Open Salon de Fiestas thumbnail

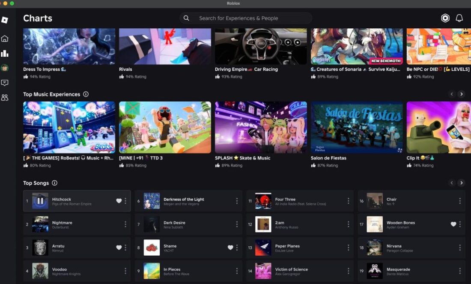click(x=357, y=127)
